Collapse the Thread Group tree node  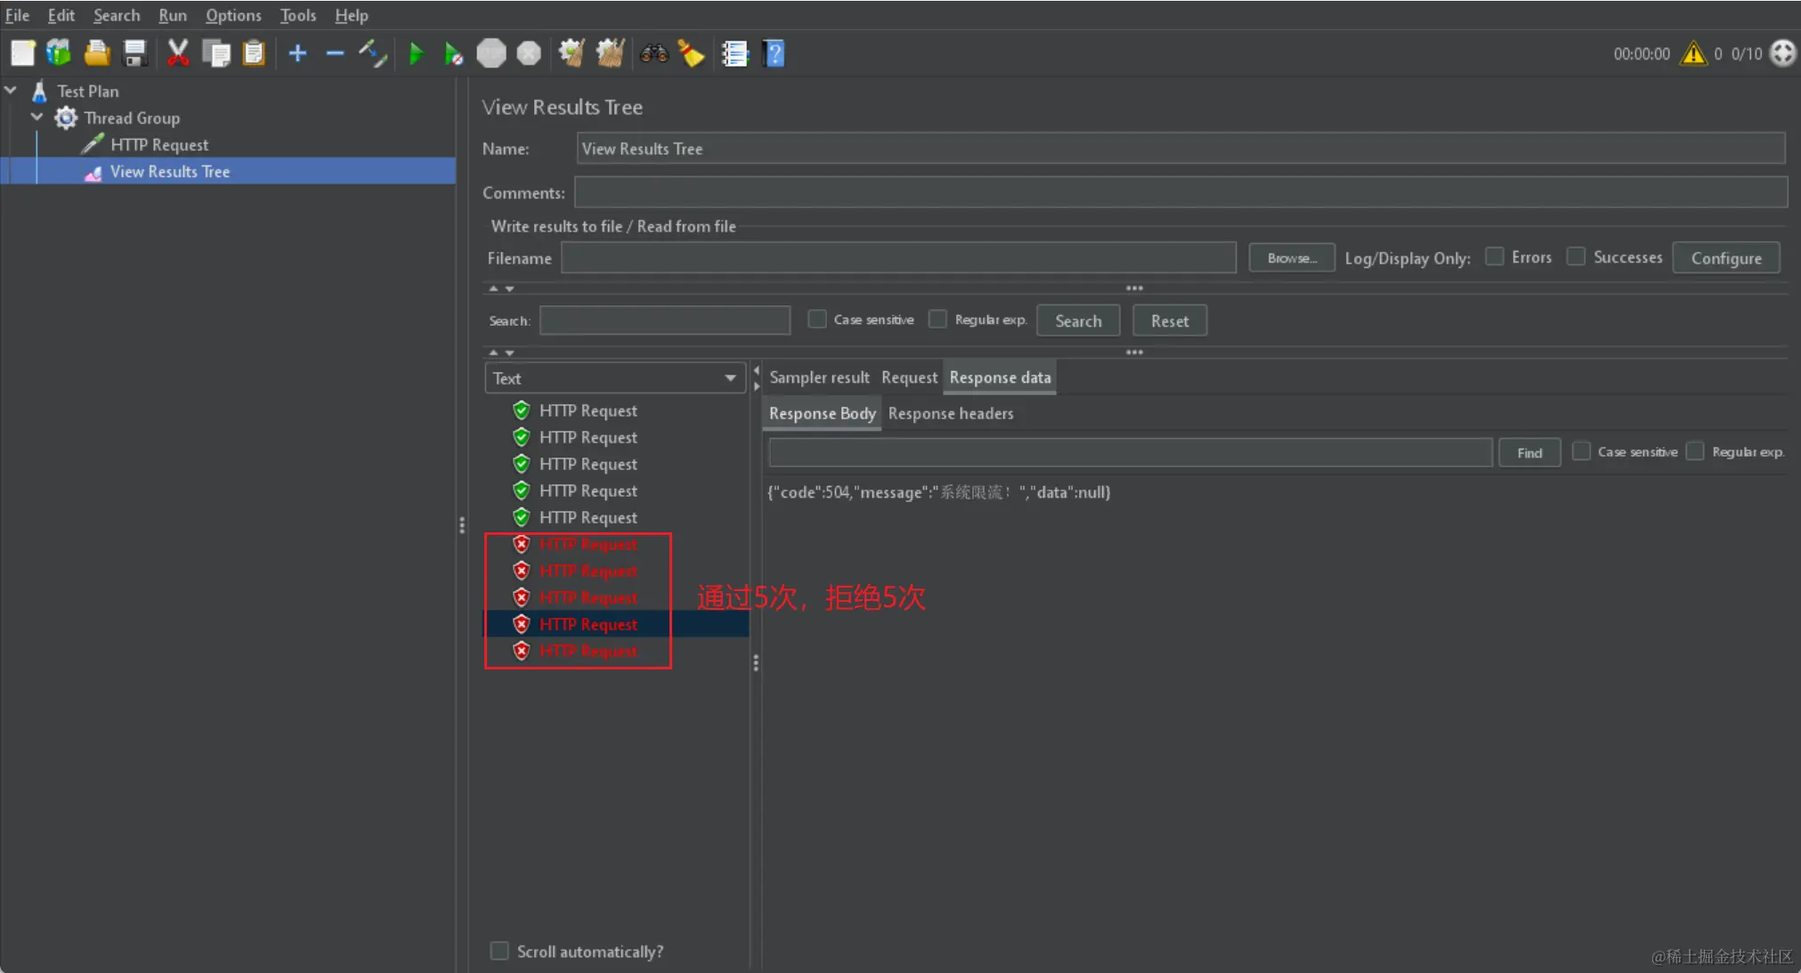click(x=37, y=118)
